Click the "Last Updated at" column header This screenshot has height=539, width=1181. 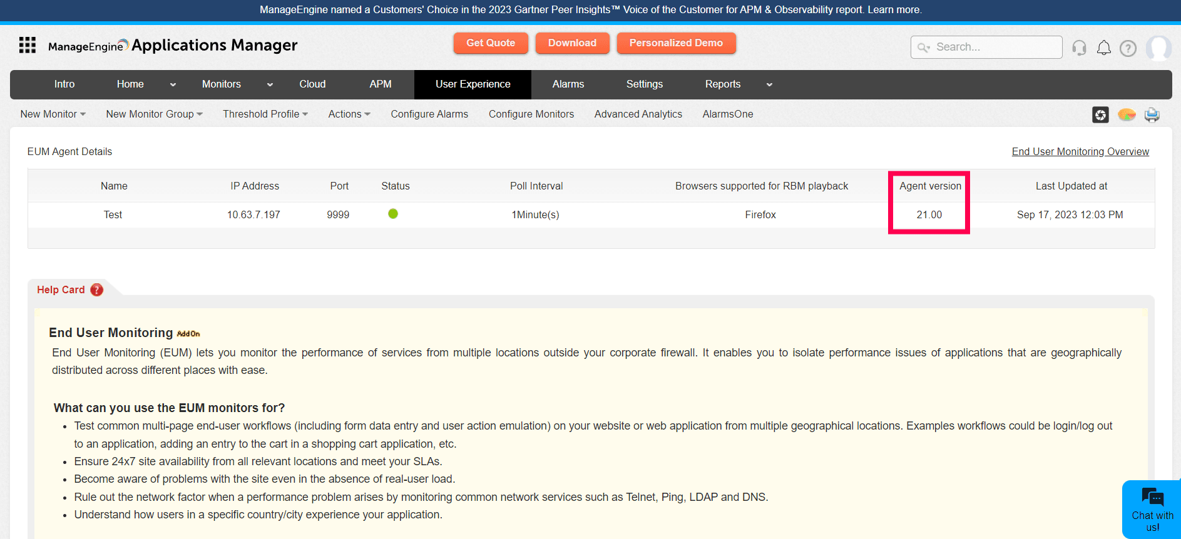1071,186
